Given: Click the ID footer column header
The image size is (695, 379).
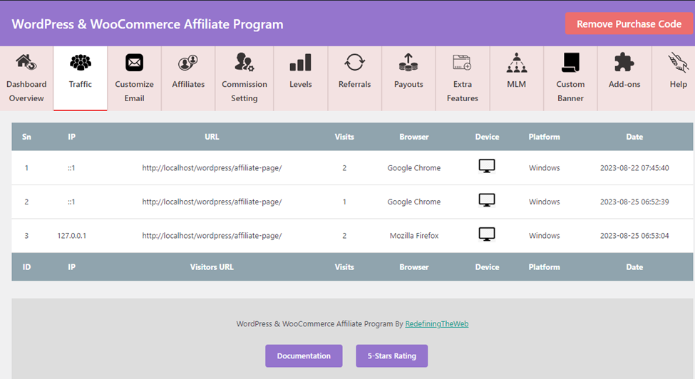Looking at the screenshot, I should pos(26,267).
